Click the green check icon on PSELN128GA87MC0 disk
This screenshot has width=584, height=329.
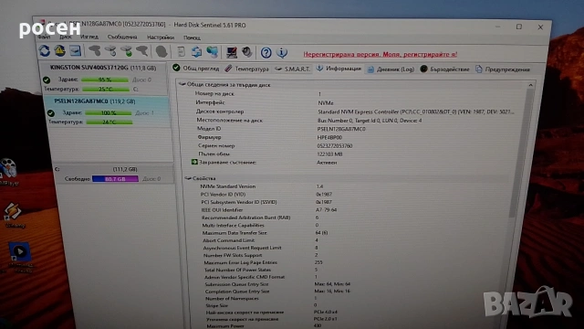click(51, 112)
